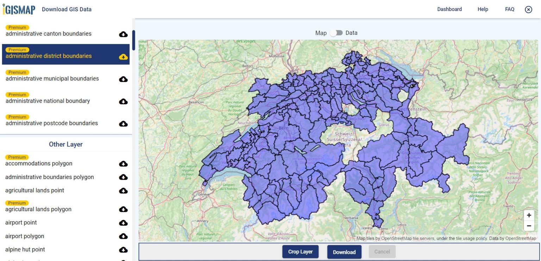The image size is (541, 261).
Task: Open the FAQ page
Action: (x=509, y=9)
